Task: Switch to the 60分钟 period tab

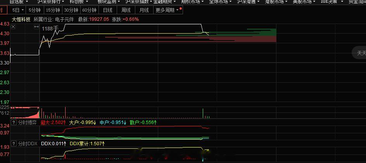Action: pos(90,10)
